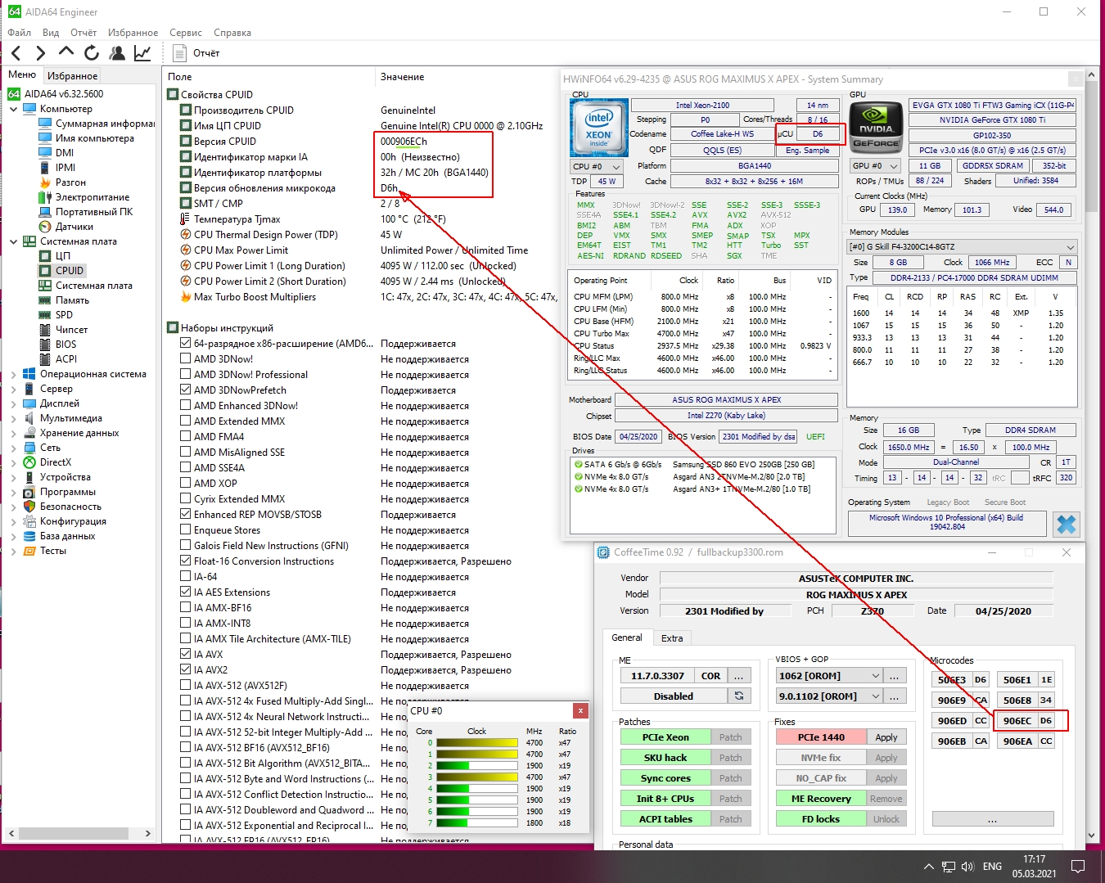
Task: Open Электропитание power item in the tree
Action: click(x=45, y=197)
